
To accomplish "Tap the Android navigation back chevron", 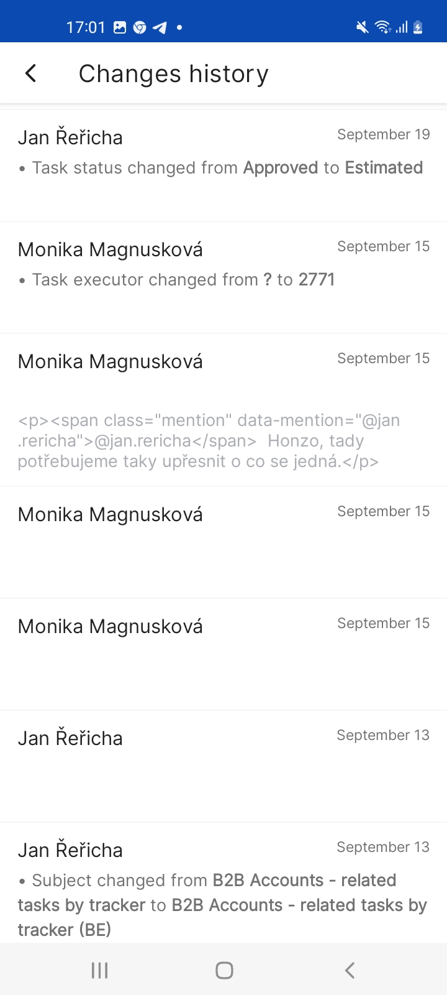I will (350, 970).
